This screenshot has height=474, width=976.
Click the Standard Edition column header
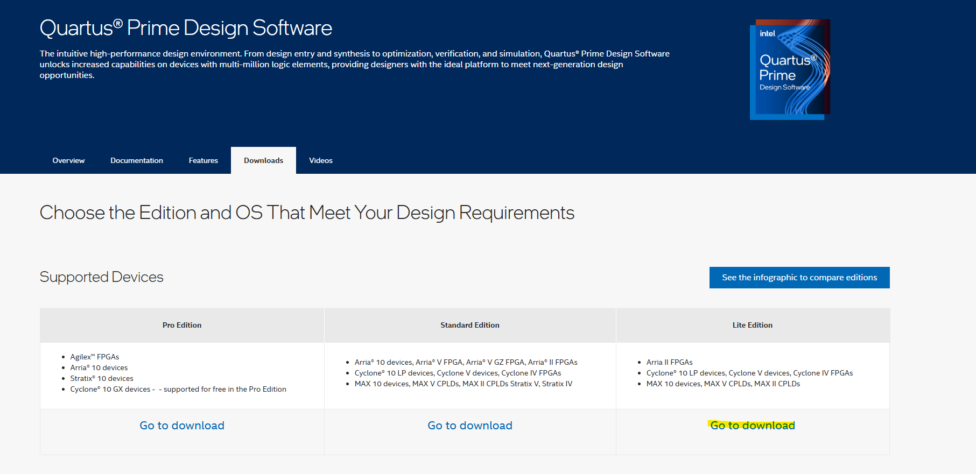tap(470, 325)
